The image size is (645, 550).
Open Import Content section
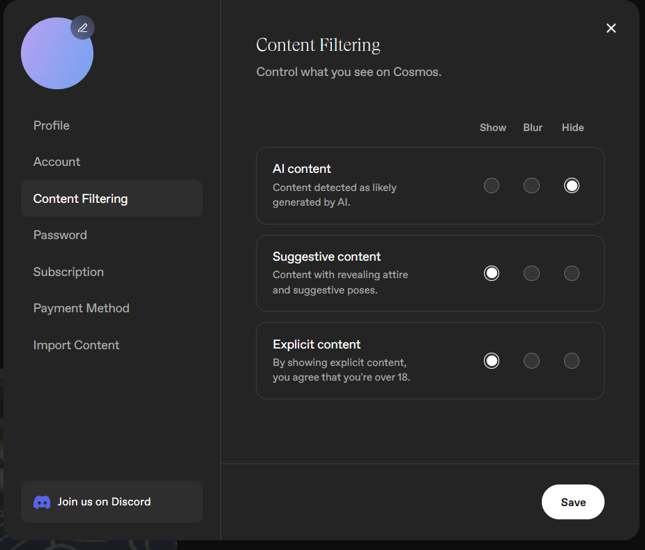pyautogui.click(x=76, y=345)
